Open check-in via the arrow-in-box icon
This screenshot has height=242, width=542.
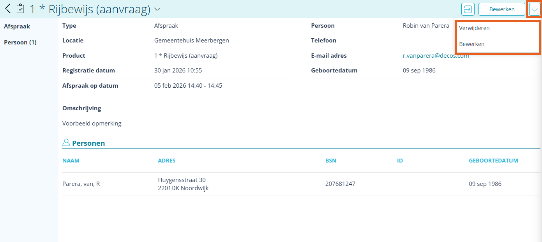click(x=468, y=9)
